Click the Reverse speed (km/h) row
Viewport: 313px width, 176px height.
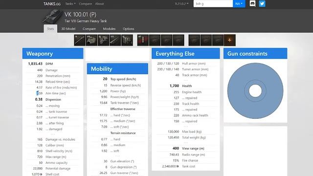coord(117,85)
